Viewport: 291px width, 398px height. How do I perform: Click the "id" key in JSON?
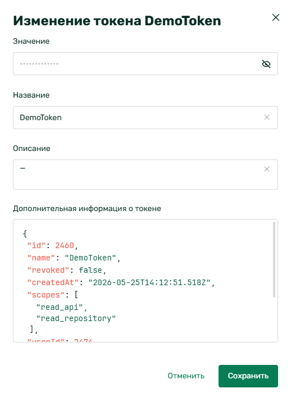(37, 245)
